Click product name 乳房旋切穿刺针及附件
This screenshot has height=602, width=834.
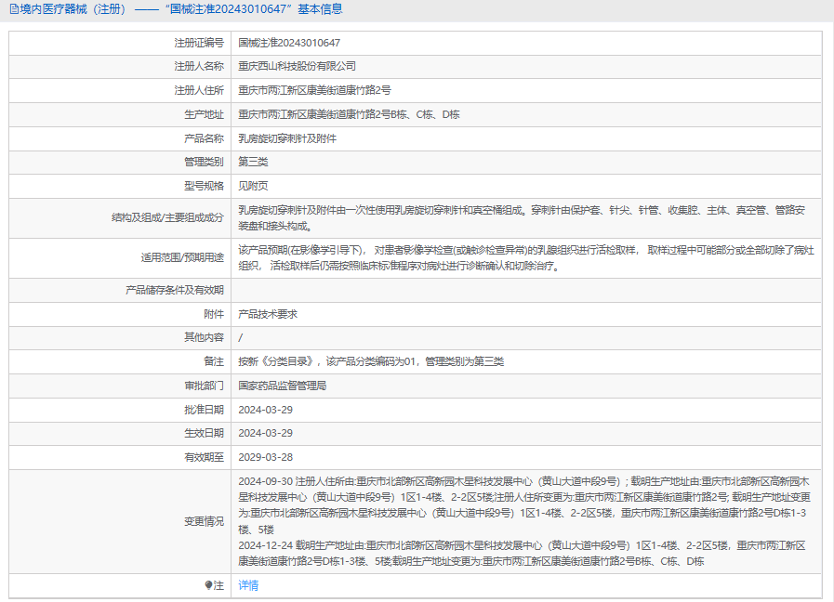[x=287, y=138]
